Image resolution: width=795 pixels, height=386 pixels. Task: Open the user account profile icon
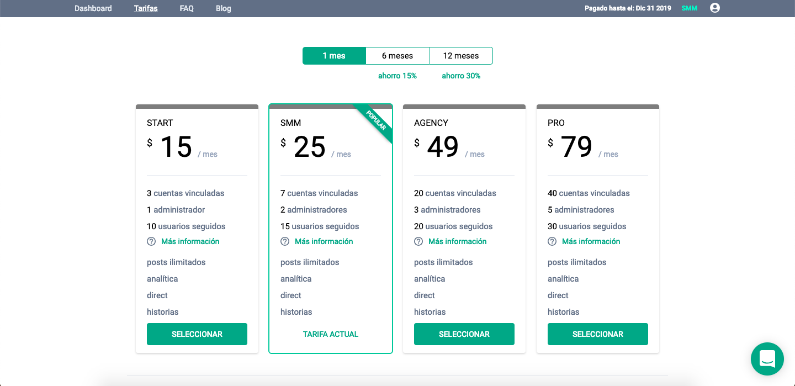715,8
